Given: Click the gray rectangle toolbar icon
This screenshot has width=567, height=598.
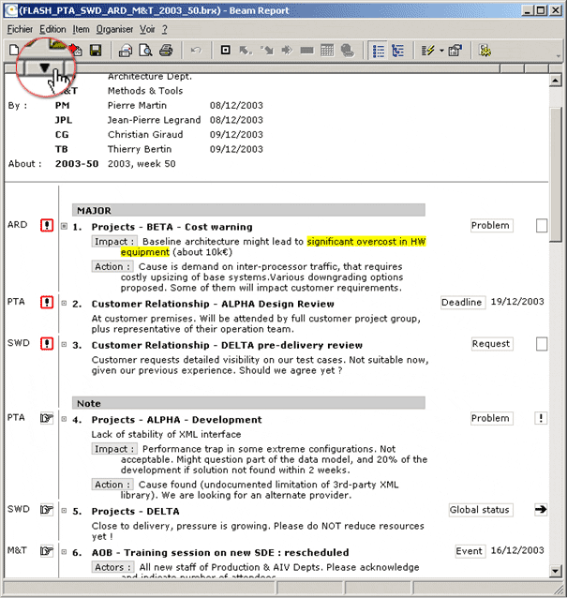Looking at the screenshot, I should (x=306, y=51).
